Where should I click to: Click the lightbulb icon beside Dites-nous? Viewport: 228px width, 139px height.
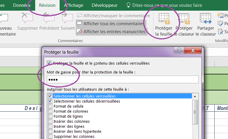(x=128, y=5)
